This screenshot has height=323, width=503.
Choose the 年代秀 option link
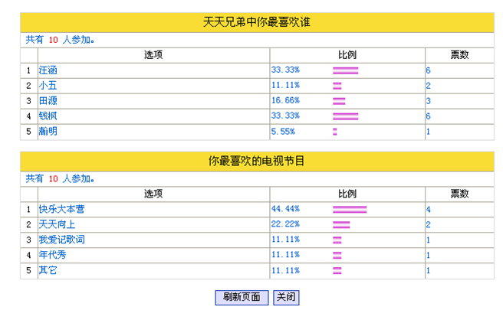click(52, 255)
